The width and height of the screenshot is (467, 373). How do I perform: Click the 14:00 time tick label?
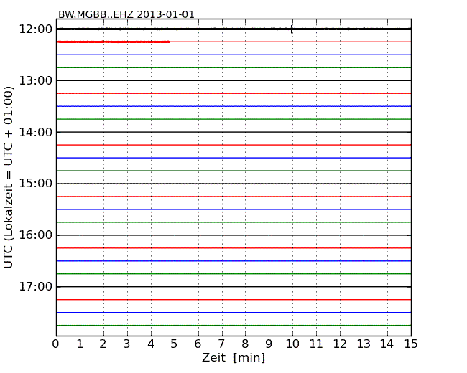coord(35,132)
